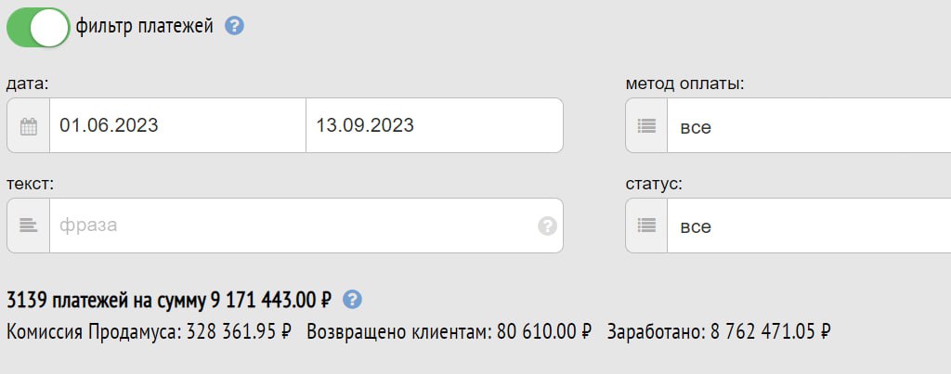This screenshot has height=374, width=951.
Task: Expand the статус dropdown
Action: tap(809, 226)
